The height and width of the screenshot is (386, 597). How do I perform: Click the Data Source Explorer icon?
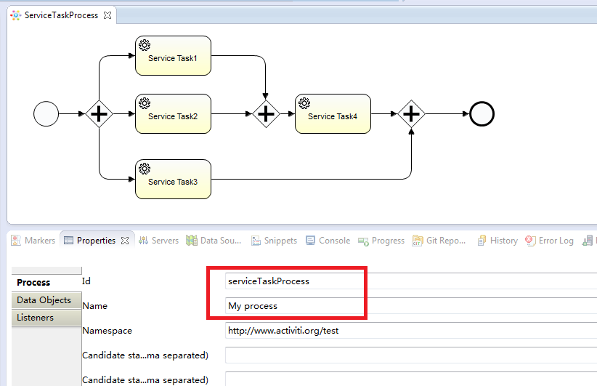pyautogui.click(x=192, y=241)
